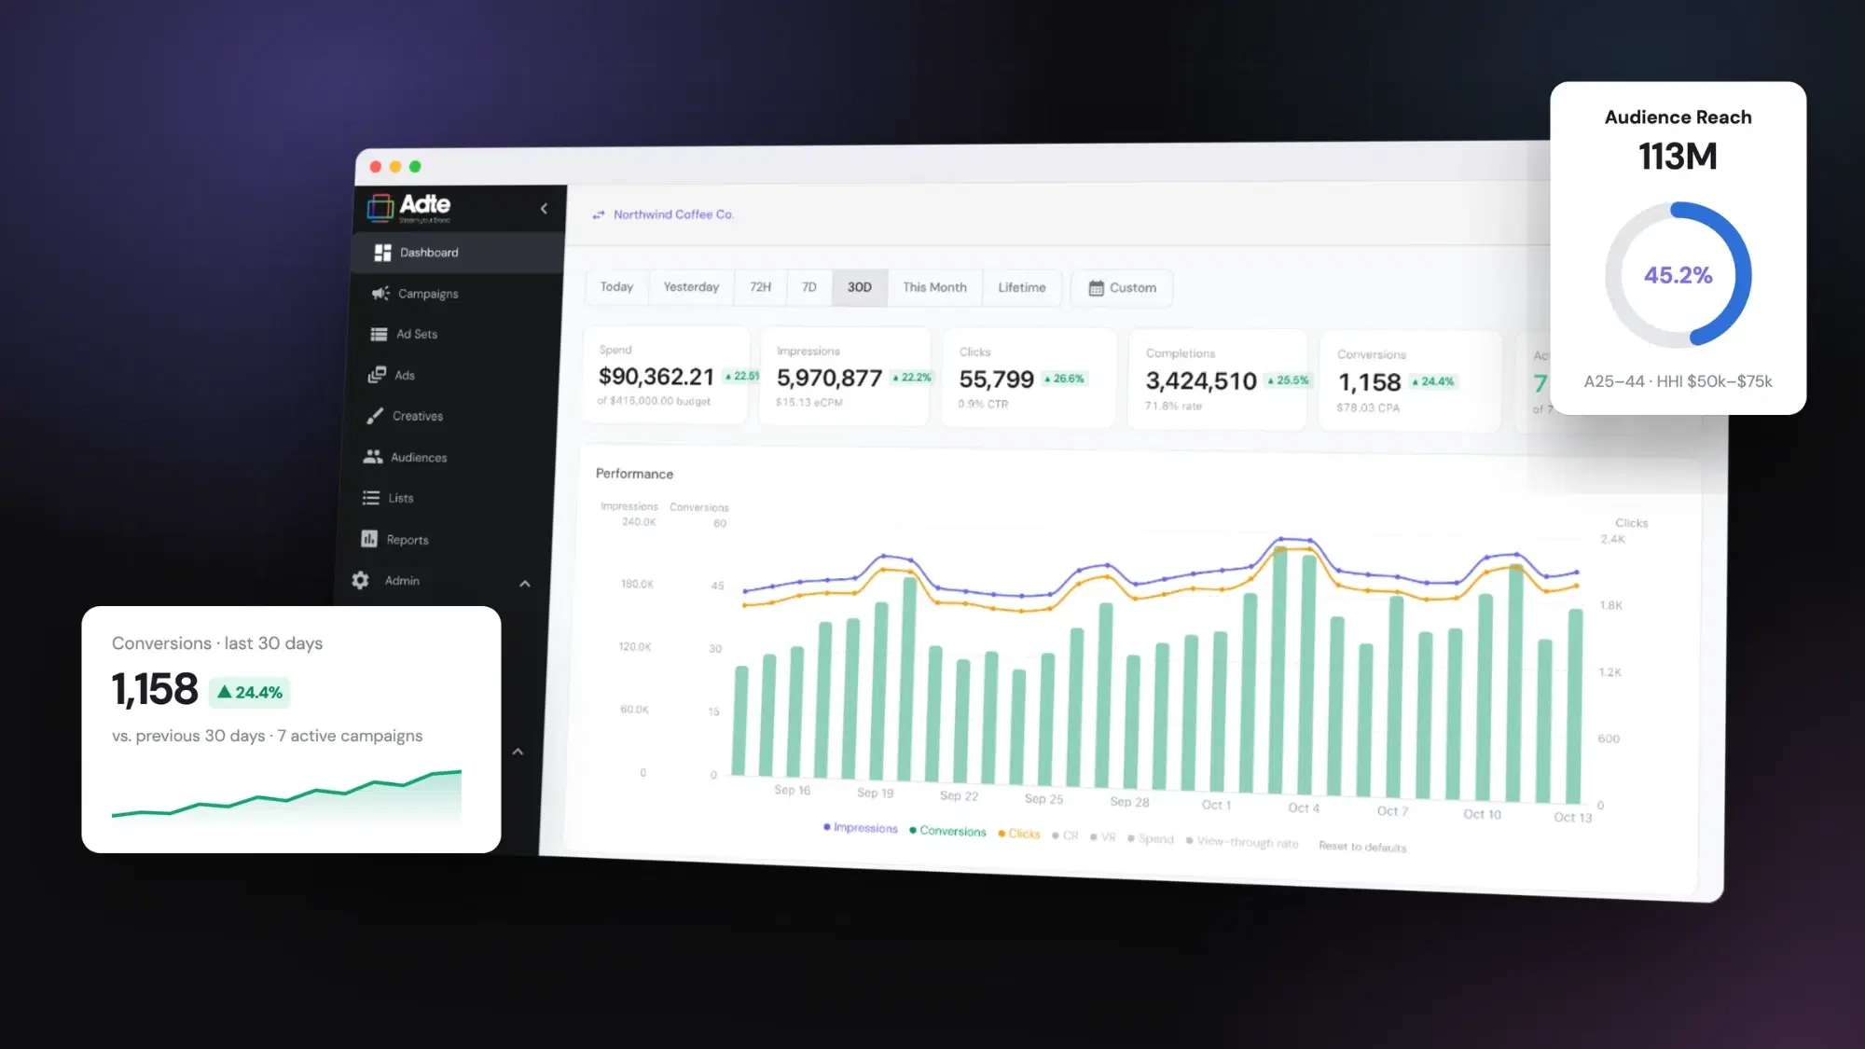The image size is (1865, 1049).
Task: Collapse the sidebar with left chevron
Action: click(544, 209)
